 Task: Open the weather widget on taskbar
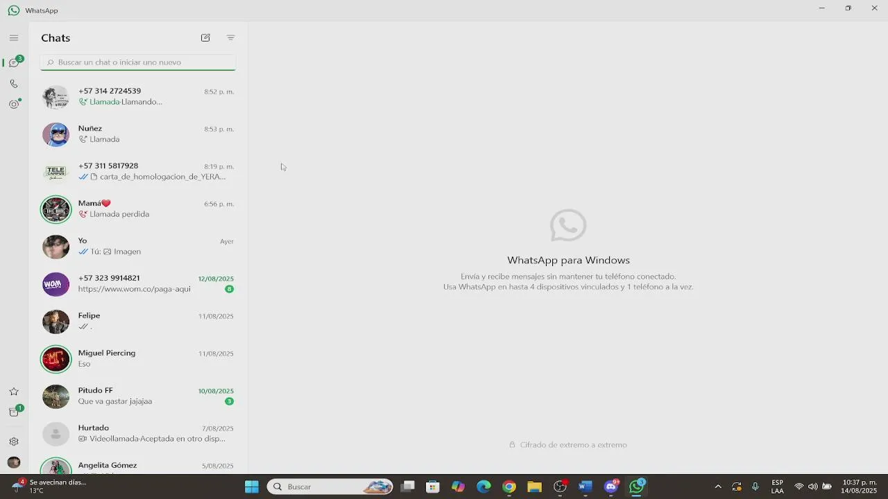[x=50, y=486]
